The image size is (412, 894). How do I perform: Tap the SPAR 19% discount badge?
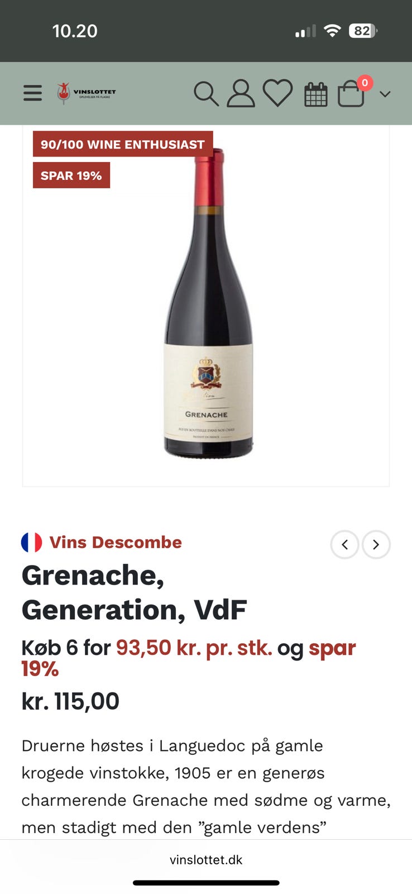(x=71, y=175)
